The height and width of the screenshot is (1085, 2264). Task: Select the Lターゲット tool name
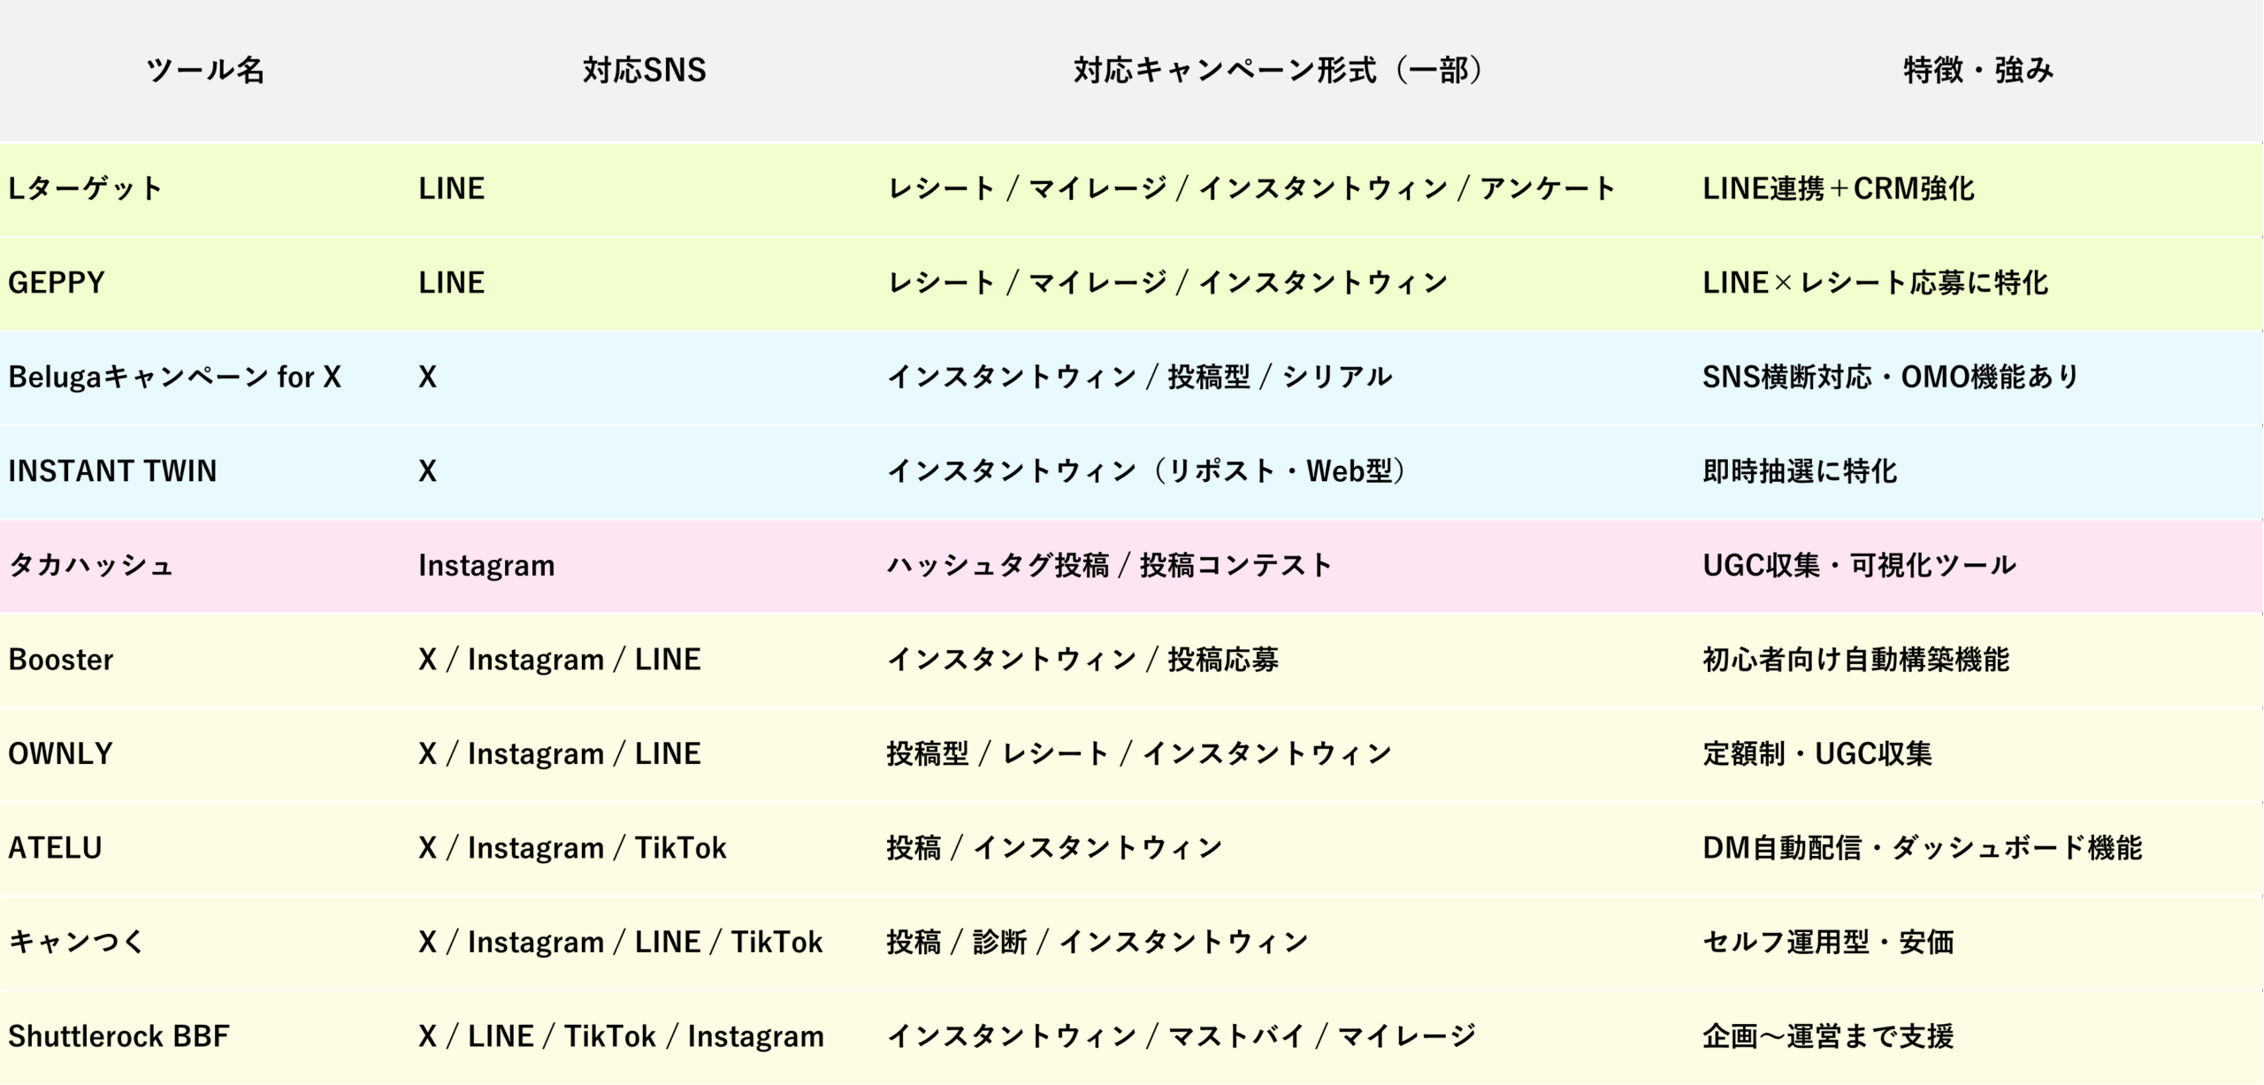[x=86, y=188]
